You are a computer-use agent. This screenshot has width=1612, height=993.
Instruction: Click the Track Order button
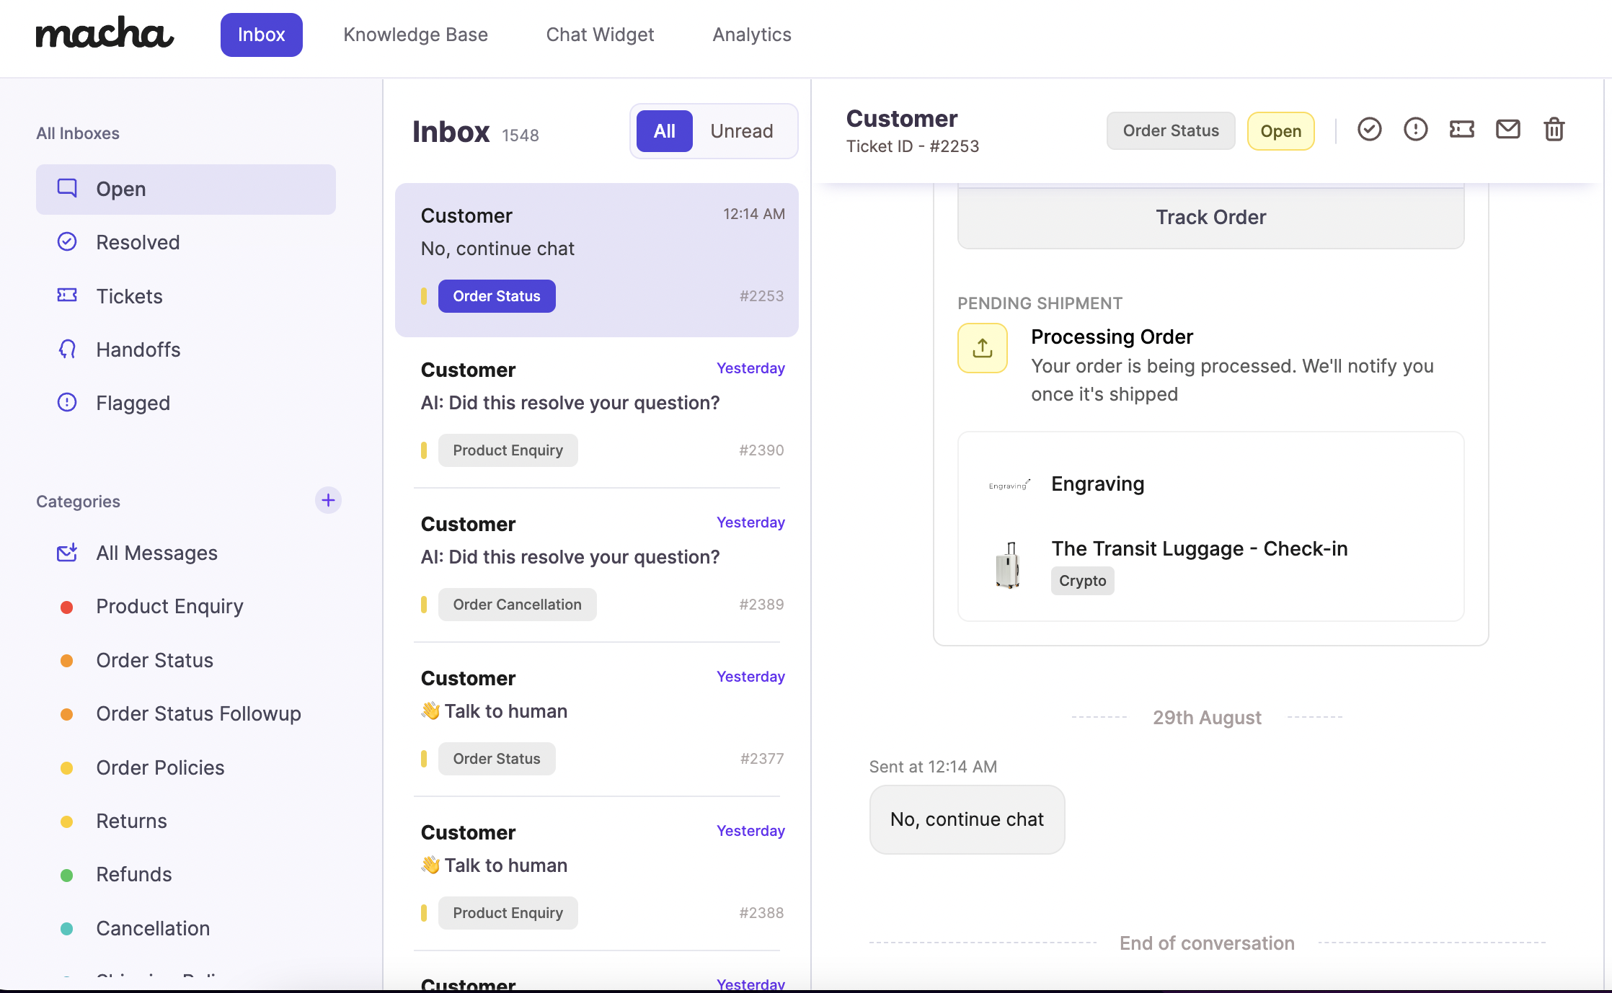(x=1210, y=217)
